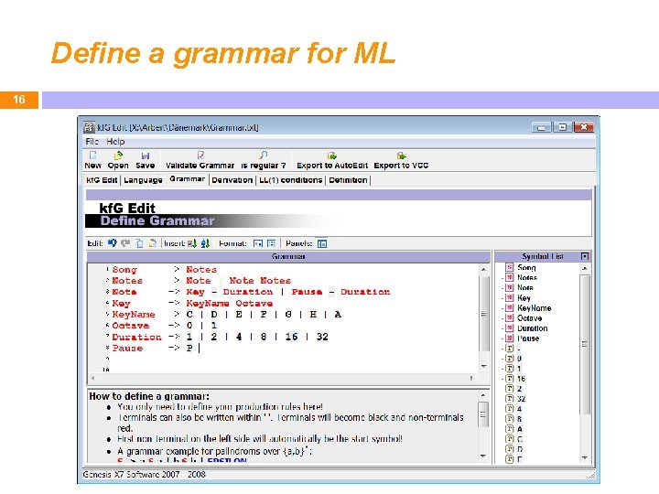Click the Symbol List header corner button

tap(585, 256)
